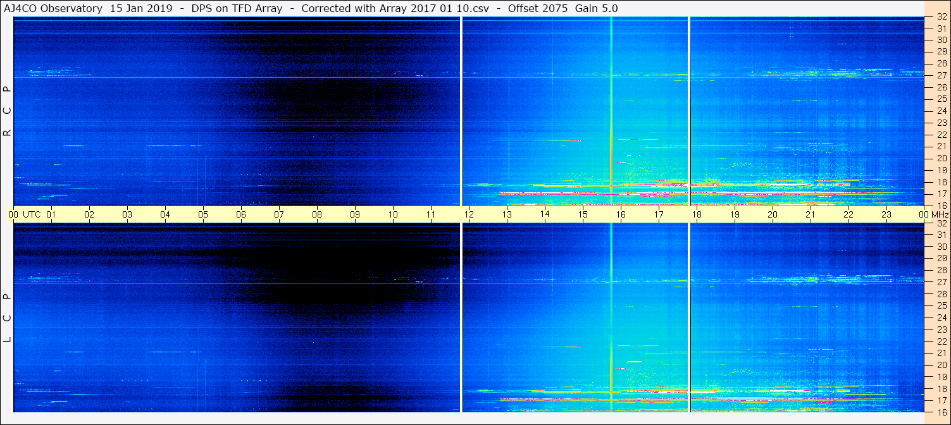Select hour '14' on the UTC axis
The image size is (951, 425).
click(545, 214)
